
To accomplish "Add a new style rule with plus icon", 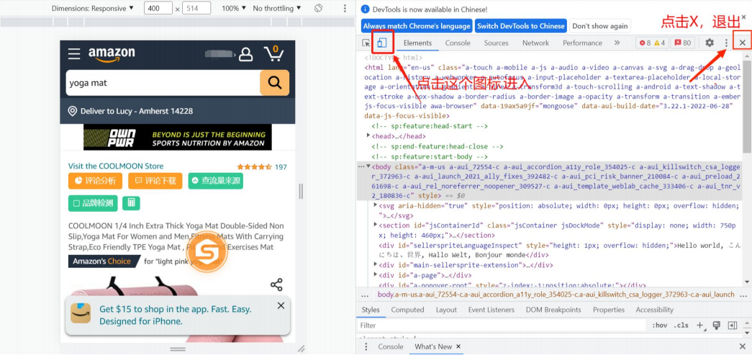I will tap(699, 325).
